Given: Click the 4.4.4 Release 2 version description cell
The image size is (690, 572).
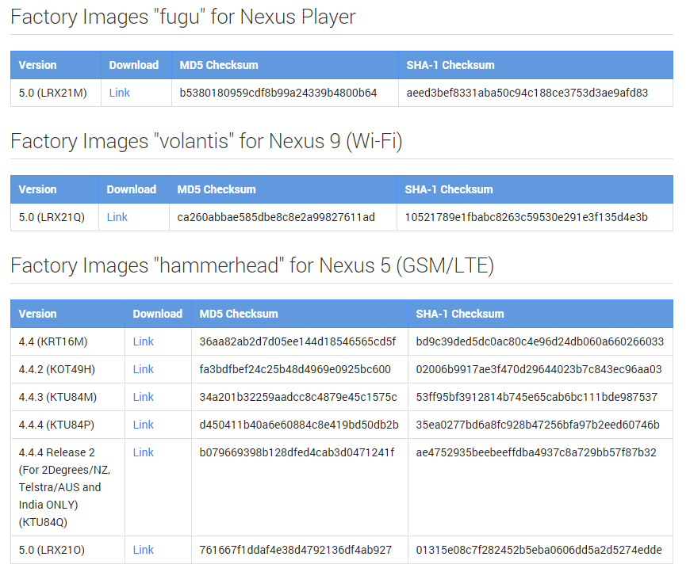Looking at the screenshot, I should [x=65, y=487].
